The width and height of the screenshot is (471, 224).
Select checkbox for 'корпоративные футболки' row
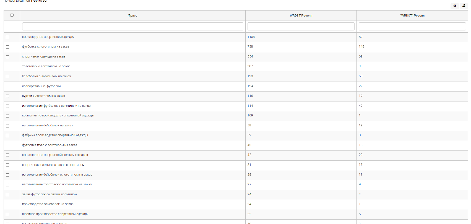pyautogui.click(x=7, y=86)
